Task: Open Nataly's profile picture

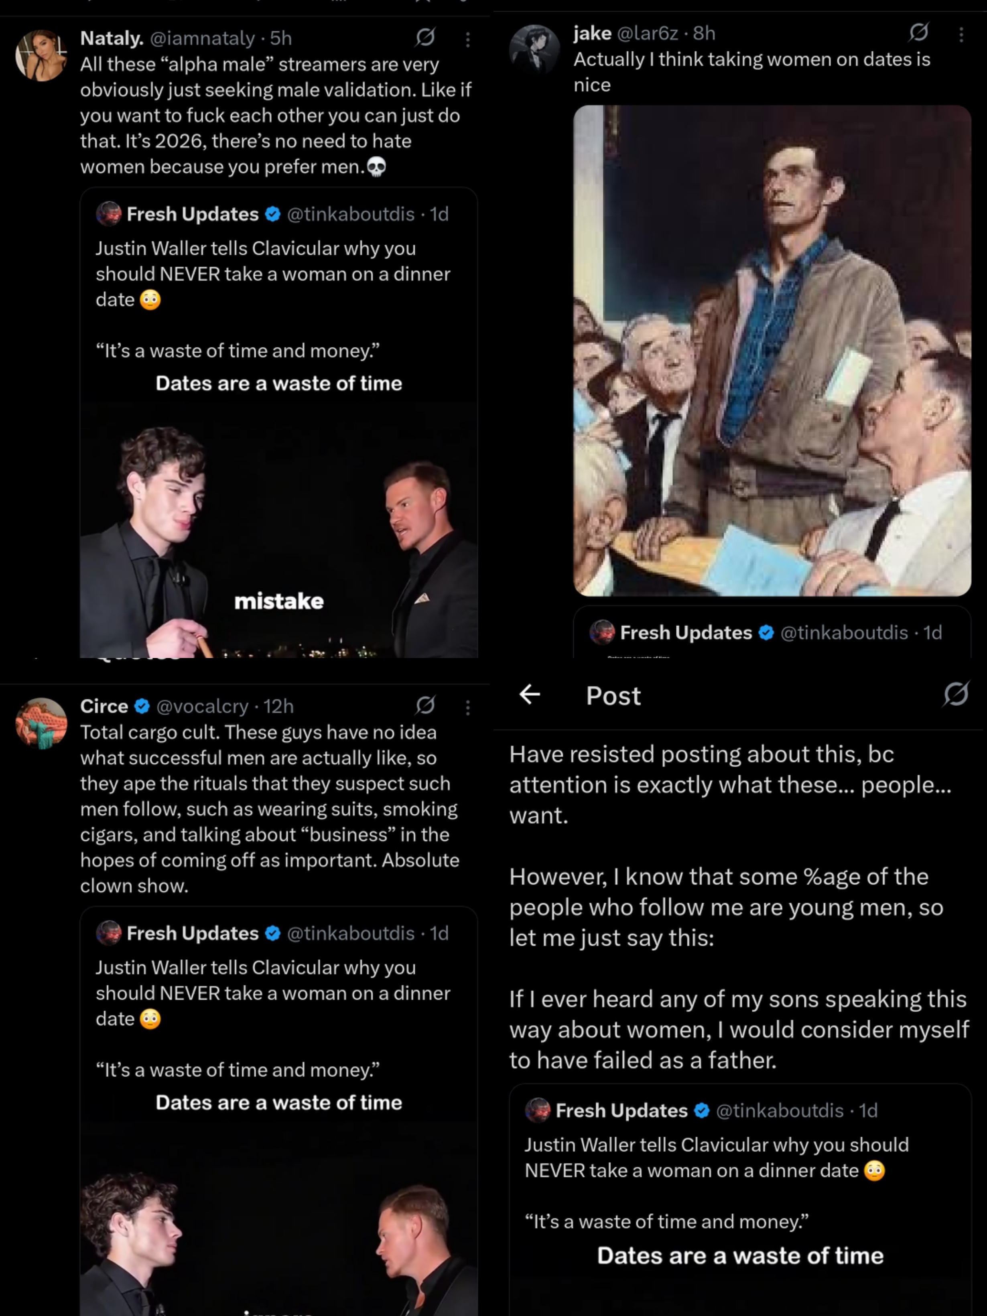Action: click(x=41, y=55)
